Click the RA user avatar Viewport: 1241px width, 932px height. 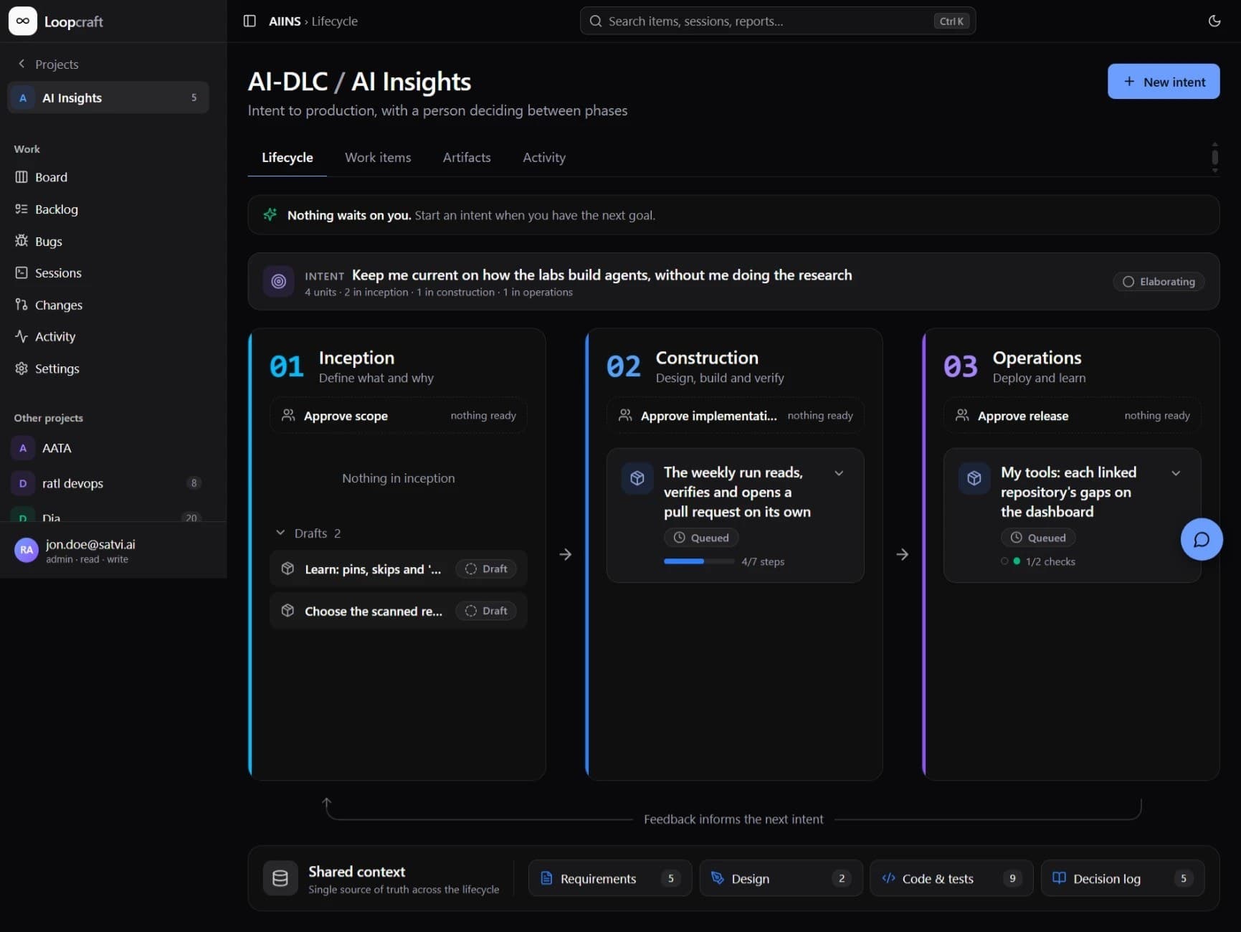27,550
